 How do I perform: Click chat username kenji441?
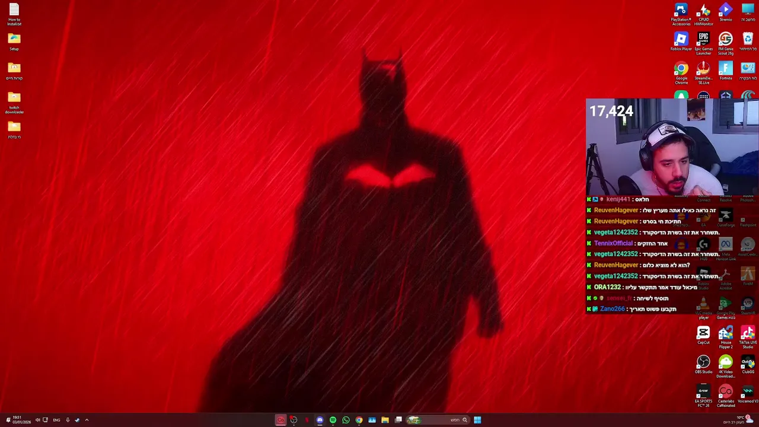point(618,199)
